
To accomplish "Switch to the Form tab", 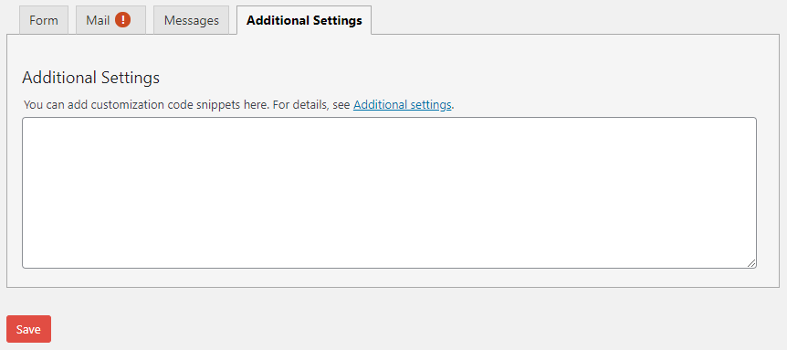I will [x=44, y=21].
